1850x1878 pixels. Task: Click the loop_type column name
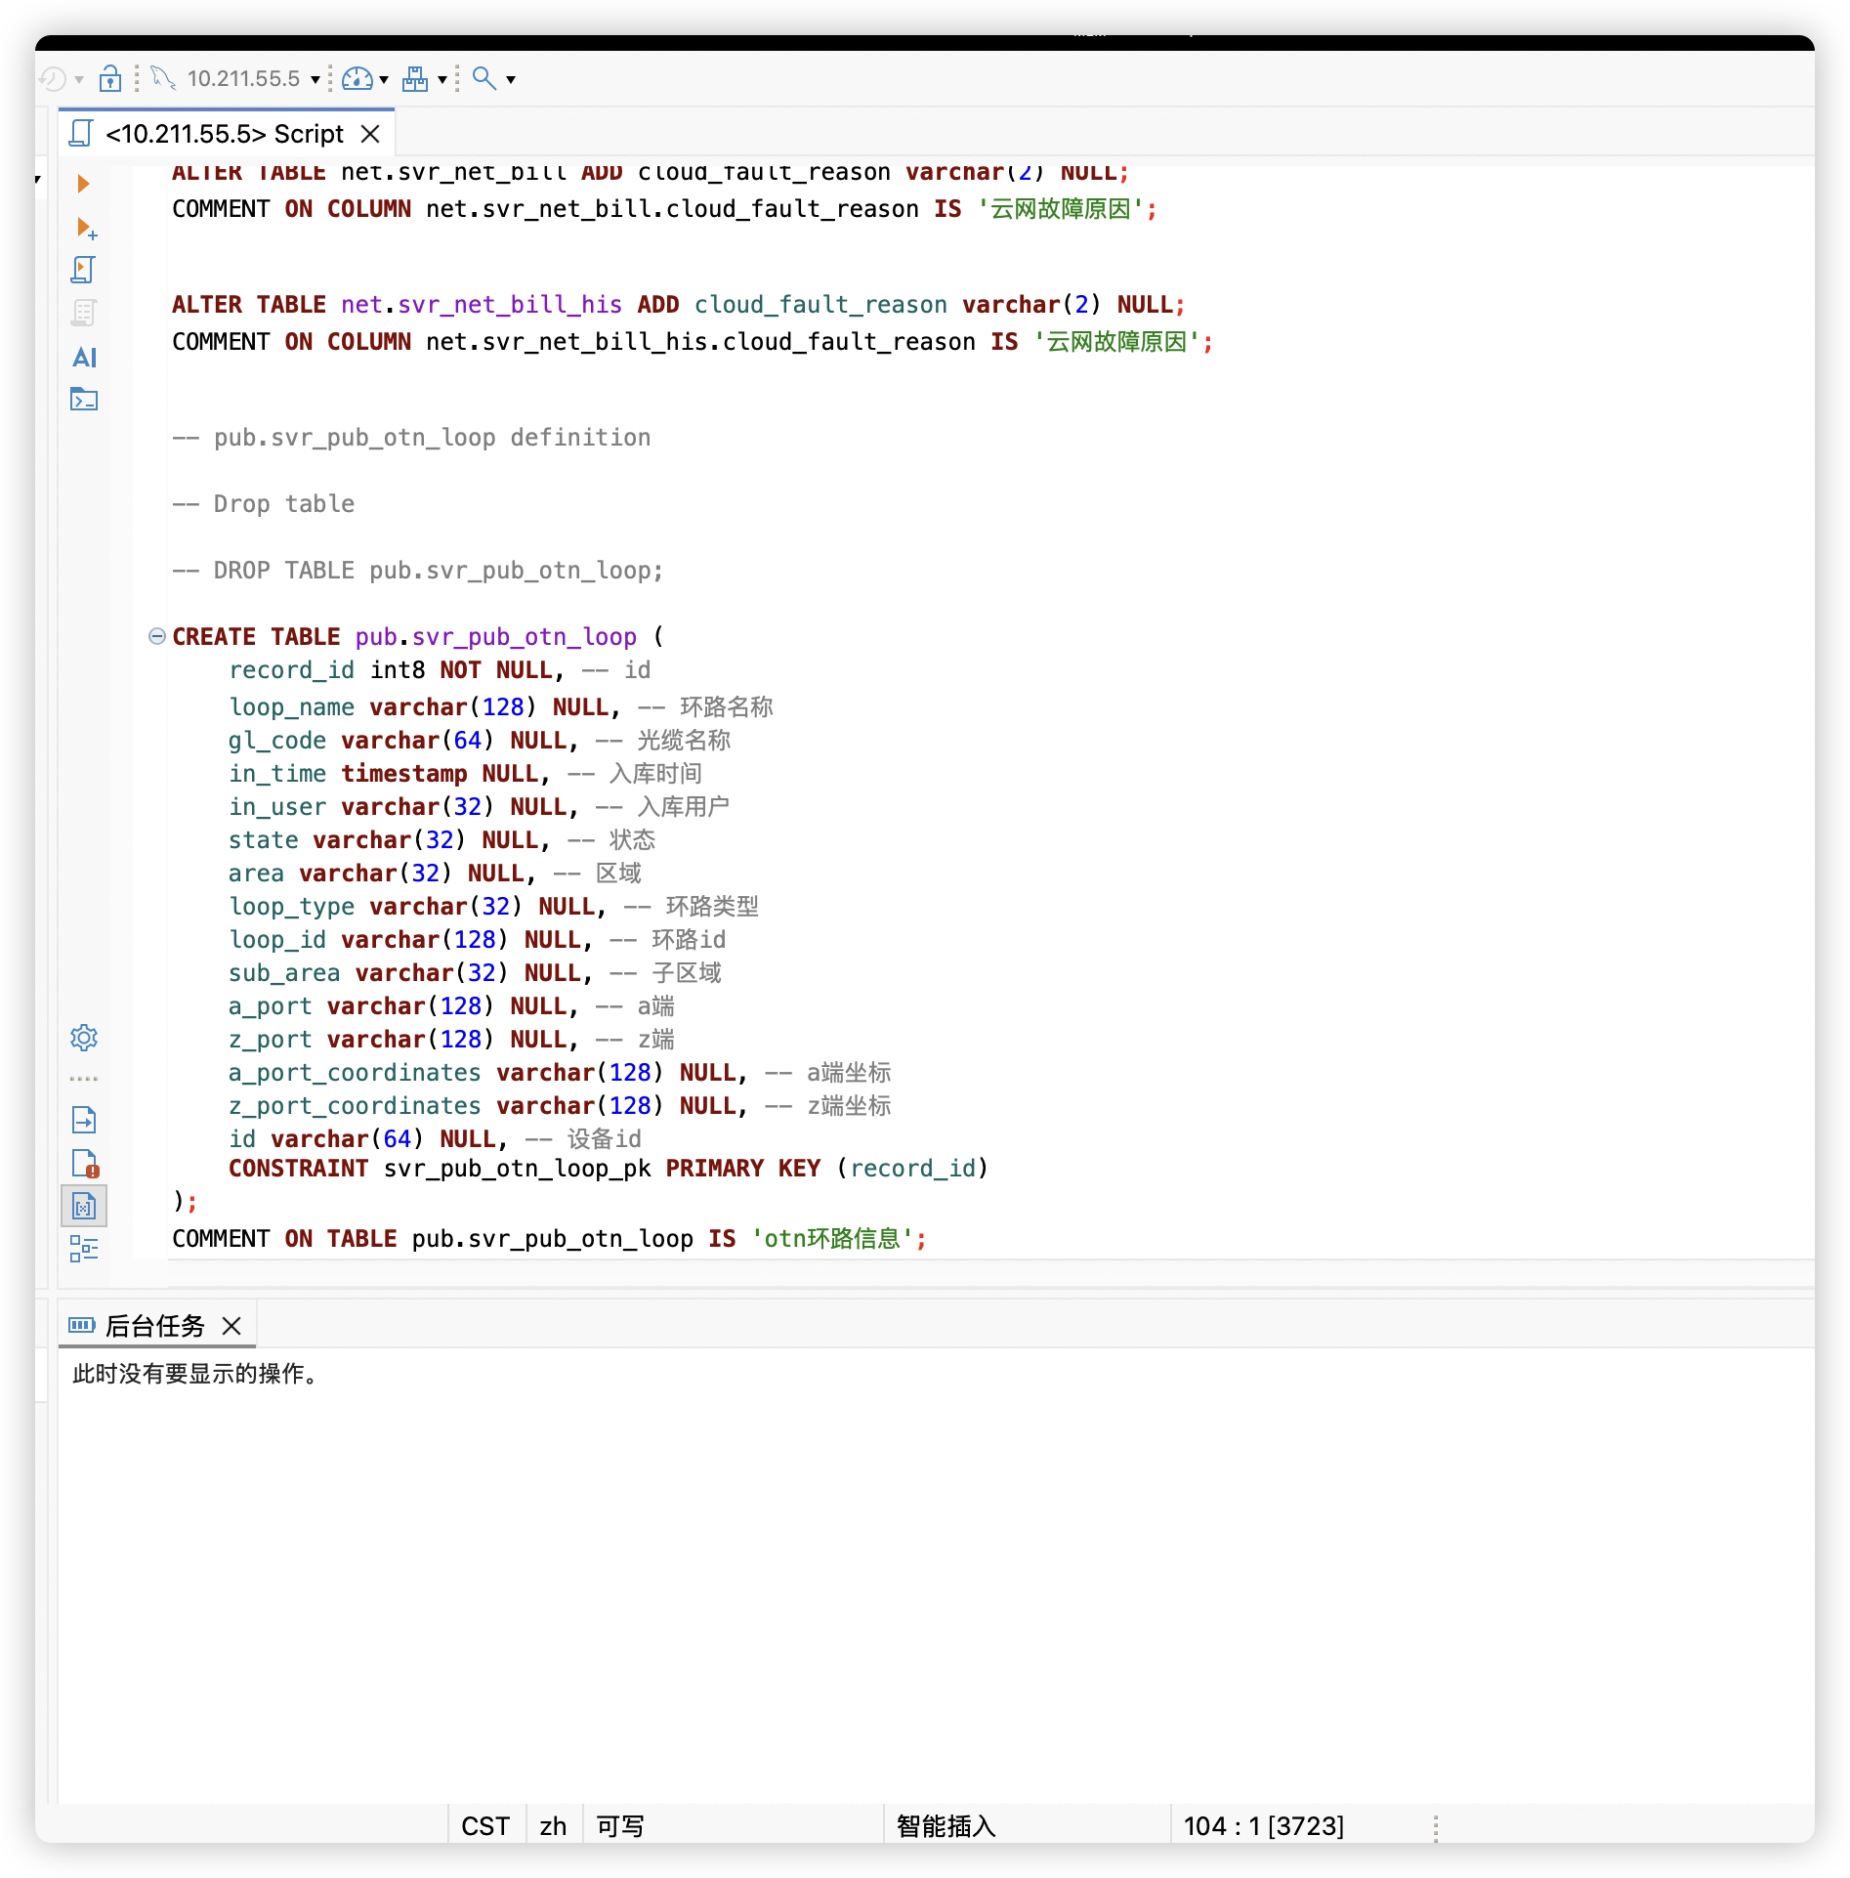pos(291,906)
